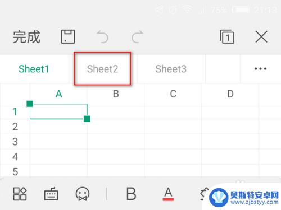Viewport: 281px width, 210px height.
Task: Tap 完成 to finish editing
Action: pyautogui.click(x=26, y=37)
